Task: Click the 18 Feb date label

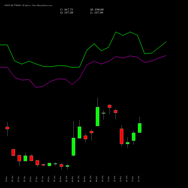Action: click(139, 179)
